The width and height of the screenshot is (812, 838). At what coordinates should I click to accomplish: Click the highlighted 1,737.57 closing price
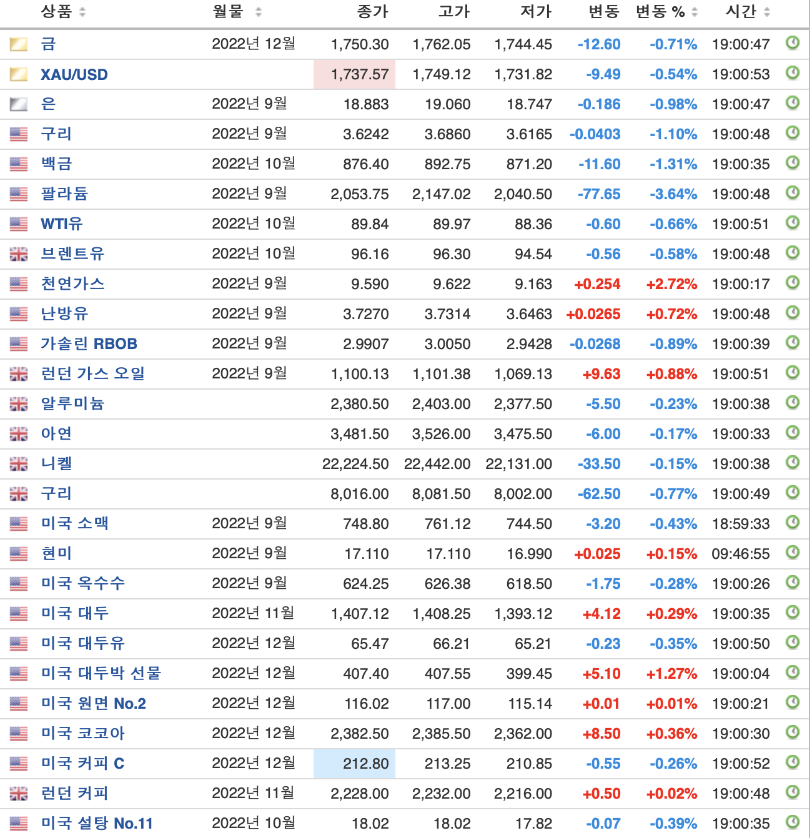click(355, 74)
